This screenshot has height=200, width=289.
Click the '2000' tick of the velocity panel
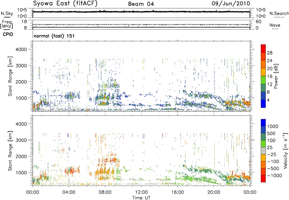[21, 156]
